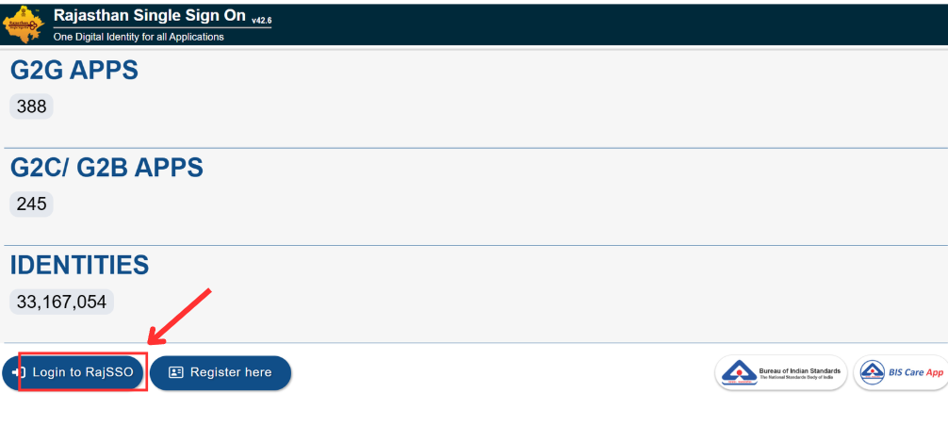Click the red annotation arrow
Viewport: 948px width, 425px height.
[x=179, y=317]
